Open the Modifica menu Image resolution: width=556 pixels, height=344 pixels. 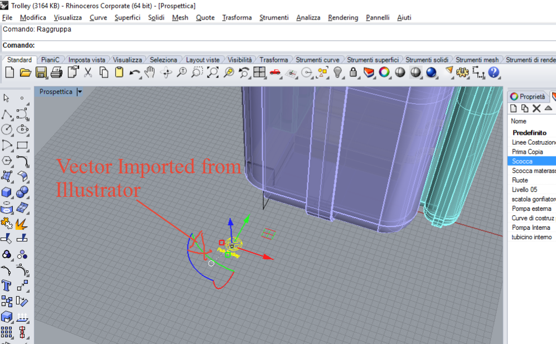point(33,17)
